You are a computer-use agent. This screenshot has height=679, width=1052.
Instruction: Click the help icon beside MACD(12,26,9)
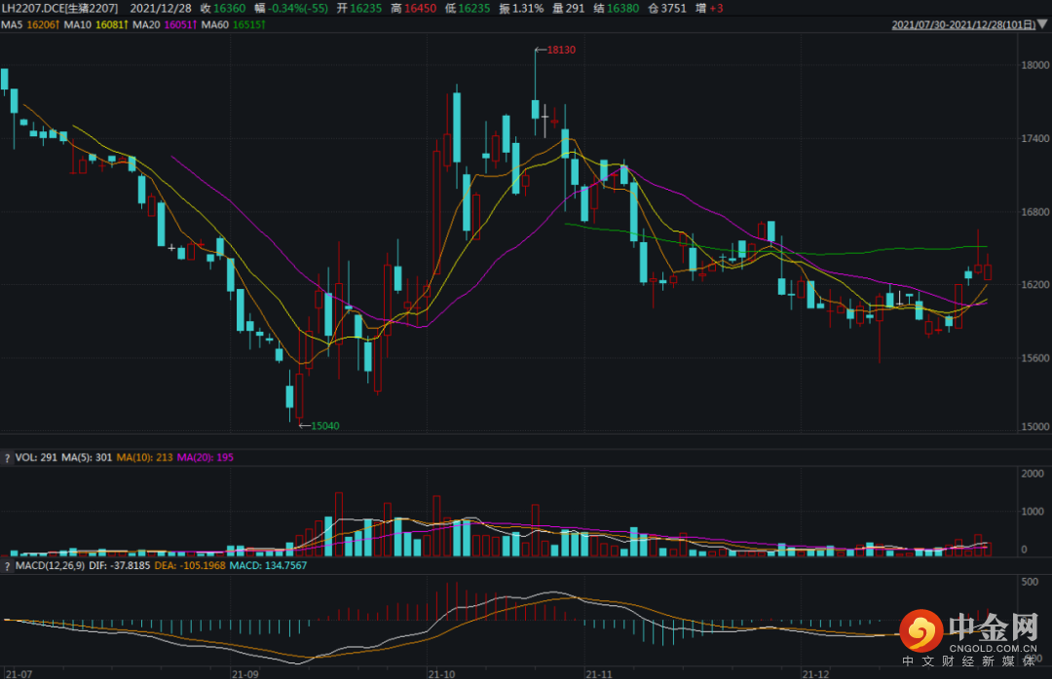[8, 564]
